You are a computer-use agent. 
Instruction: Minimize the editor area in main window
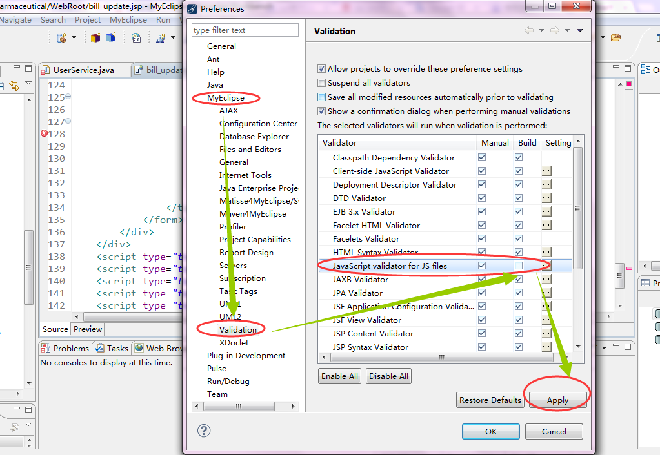(x=615, y=67)
